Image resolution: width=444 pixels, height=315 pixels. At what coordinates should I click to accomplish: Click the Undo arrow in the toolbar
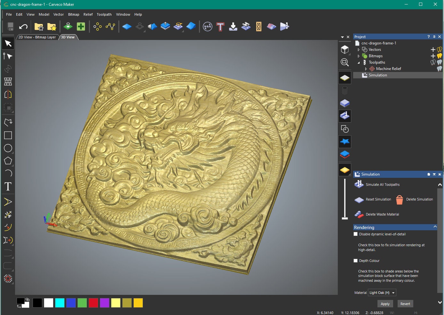coord(23,26)
